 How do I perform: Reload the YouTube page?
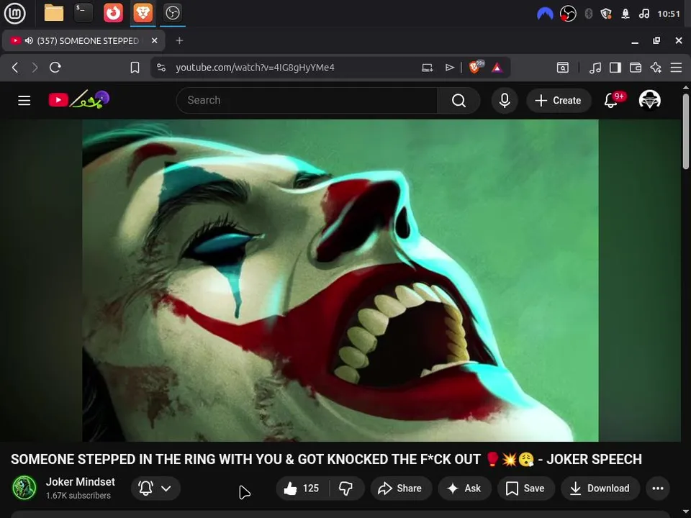pos(55,68)
